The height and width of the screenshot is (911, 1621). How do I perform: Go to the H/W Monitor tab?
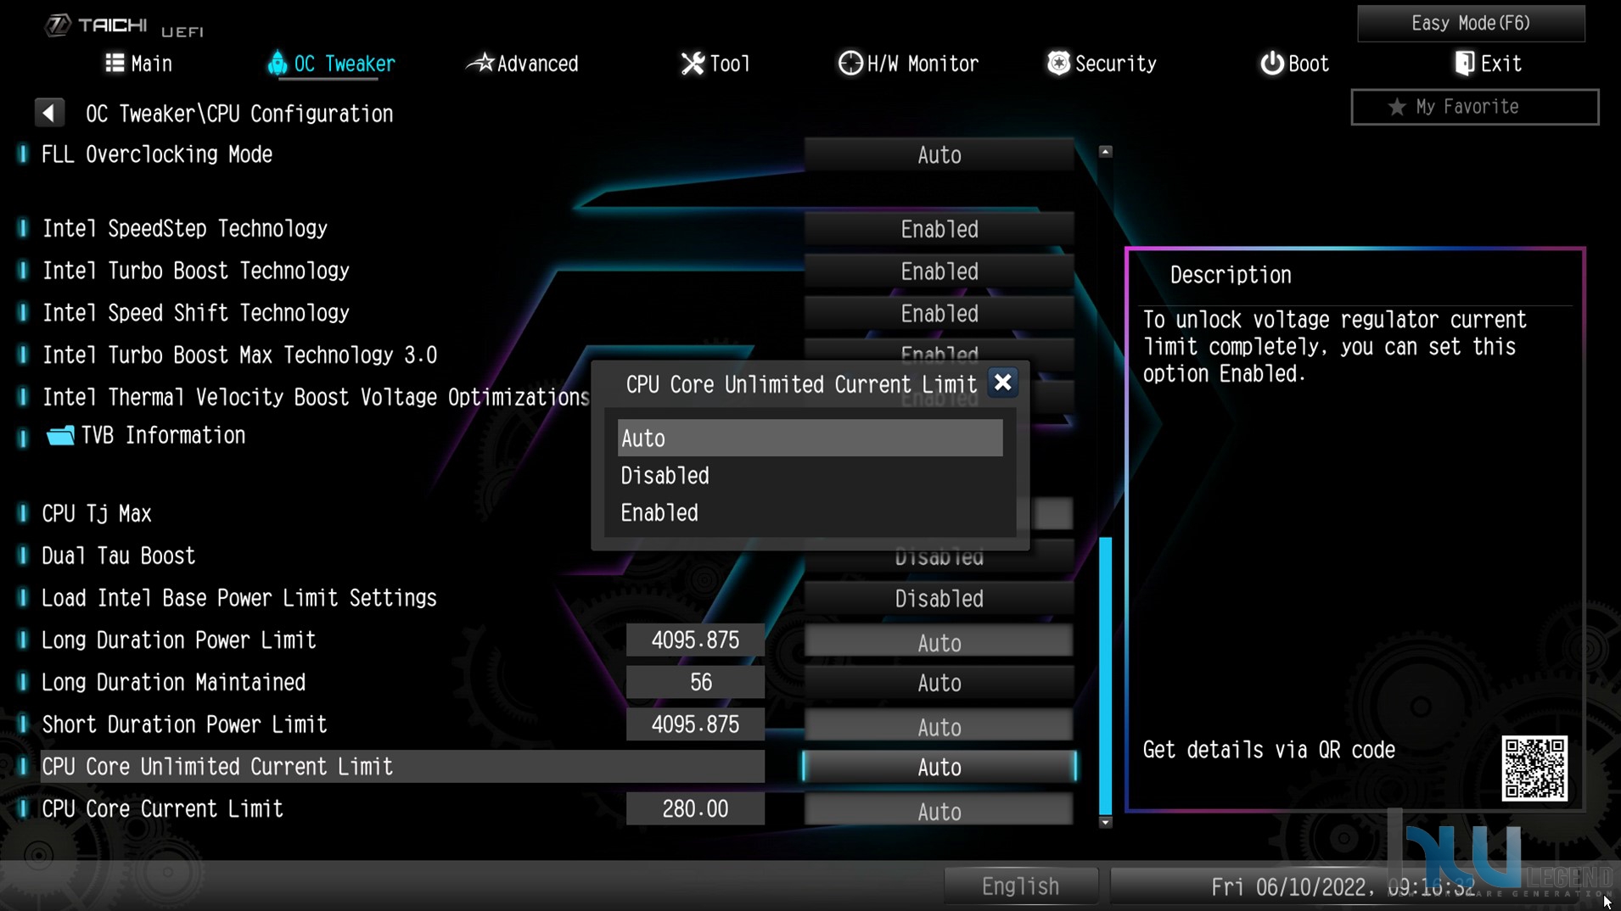[x=908, y=64]
